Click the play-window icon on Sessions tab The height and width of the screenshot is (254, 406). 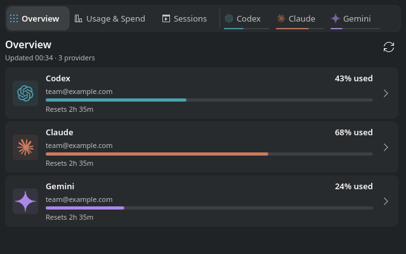coord(166,18)
